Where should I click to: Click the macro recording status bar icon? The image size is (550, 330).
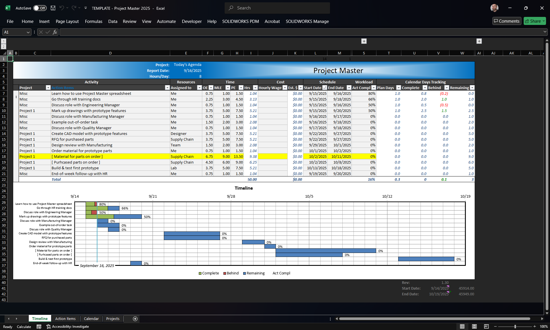click(x=39, y=327)
